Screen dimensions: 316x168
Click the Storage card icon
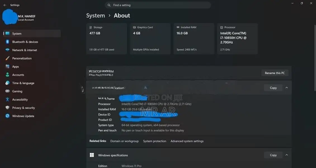(91, 27)
